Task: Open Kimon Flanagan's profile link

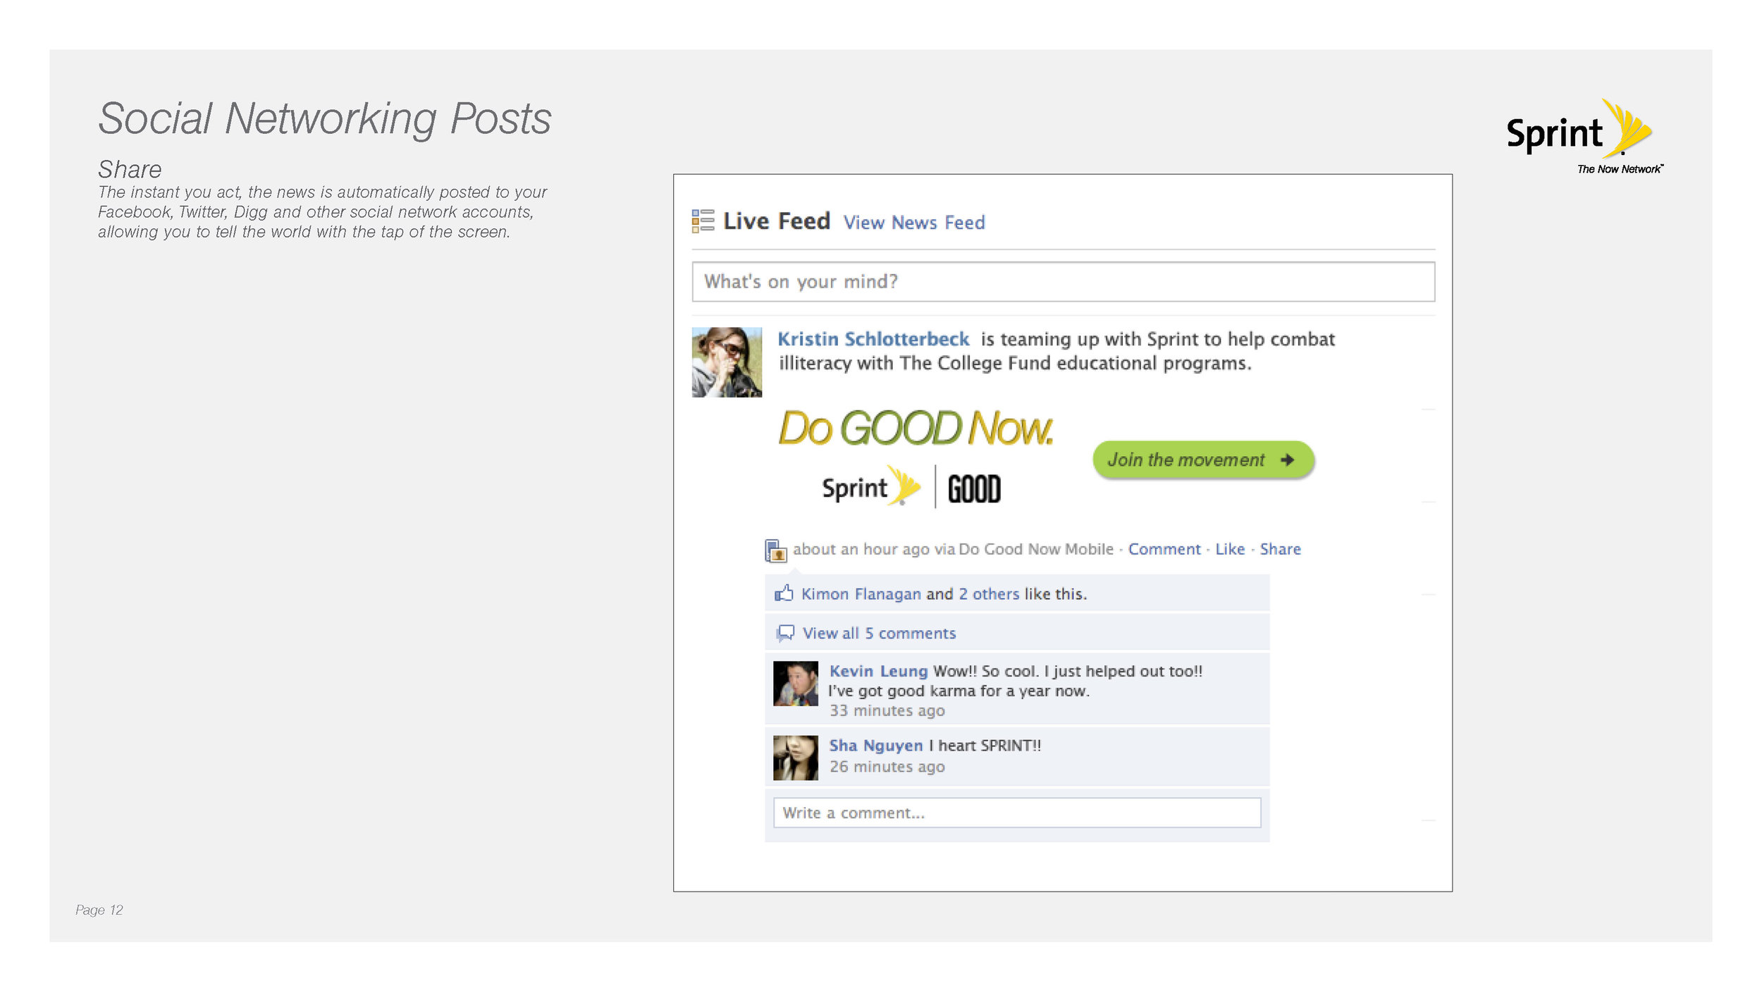Action: [x=861, y=594]
